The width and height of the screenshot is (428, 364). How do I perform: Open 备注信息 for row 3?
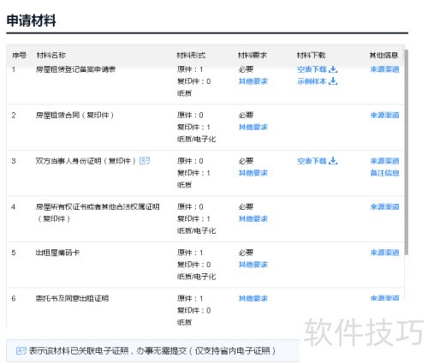tap(384, 173)
